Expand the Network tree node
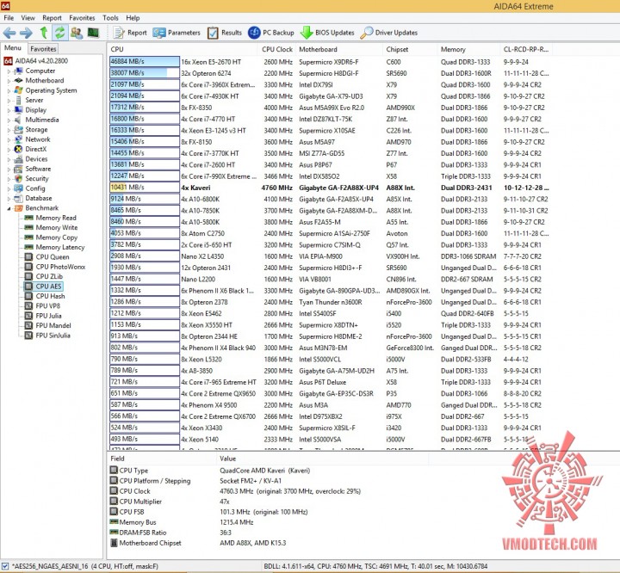Screen dimensions: 620x573 9,139
